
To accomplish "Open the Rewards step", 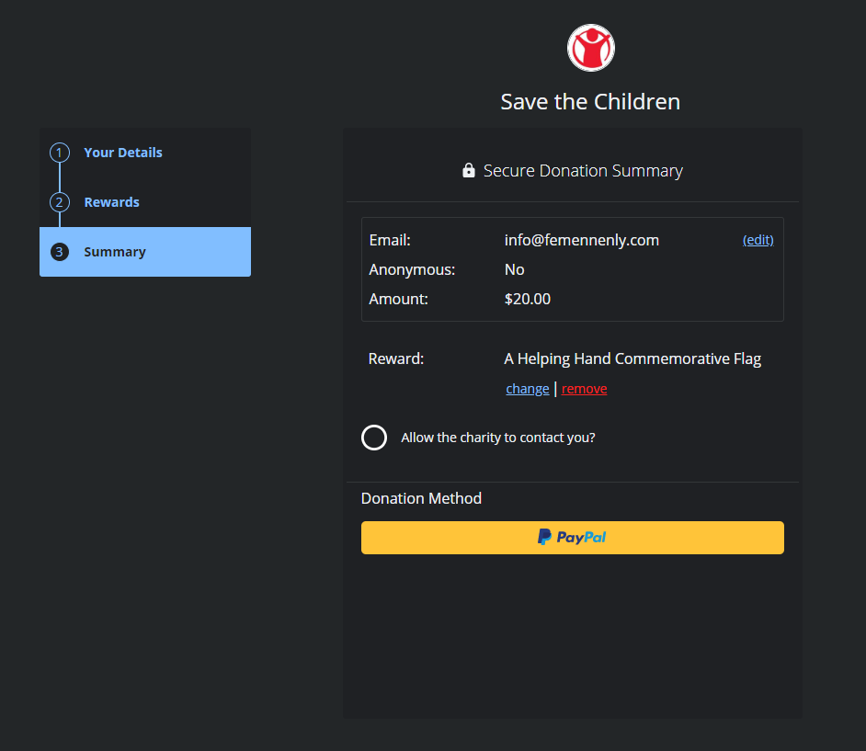I will point(111,202).
